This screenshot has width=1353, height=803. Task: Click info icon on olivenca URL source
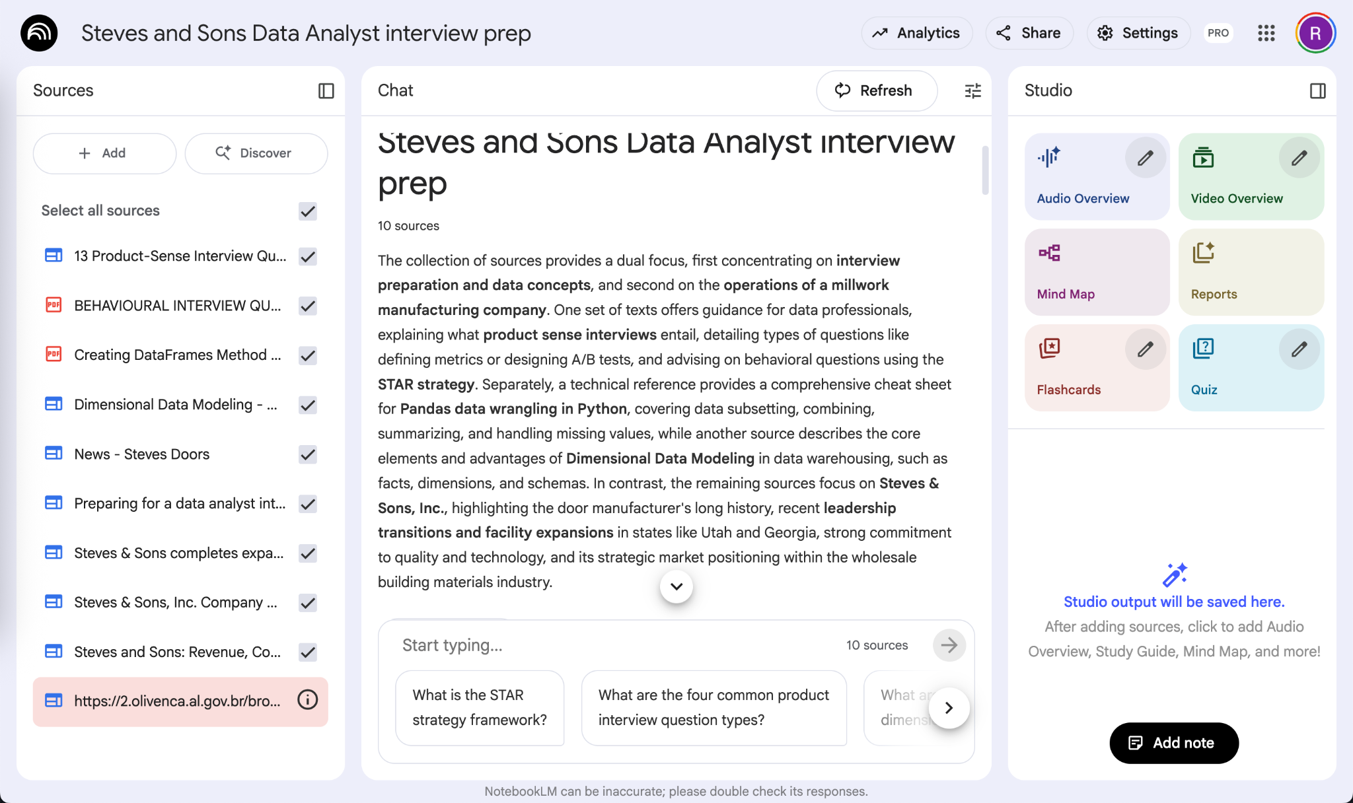(x=308, y=700)
